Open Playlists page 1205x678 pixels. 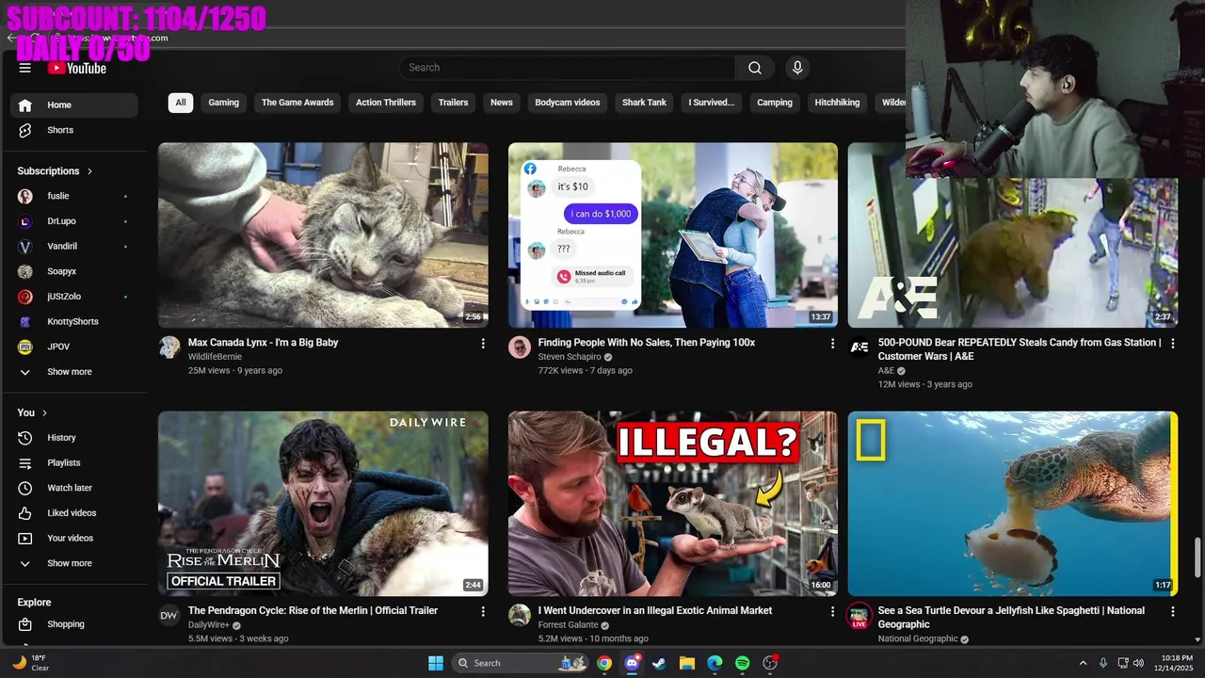point(74,463)
